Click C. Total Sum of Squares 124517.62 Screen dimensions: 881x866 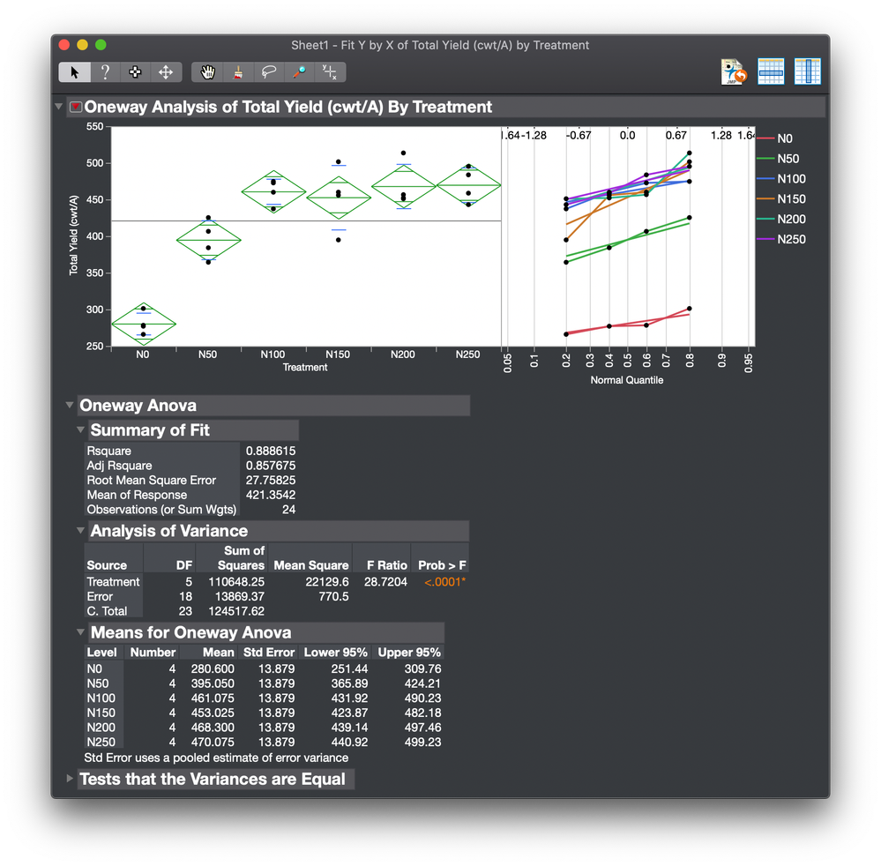tap(236, 611)
